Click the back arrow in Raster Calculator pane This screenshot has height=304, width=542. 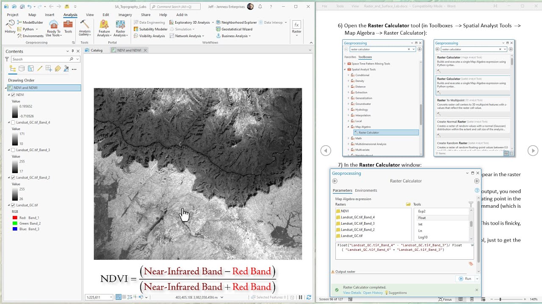[x=335, y=181]
